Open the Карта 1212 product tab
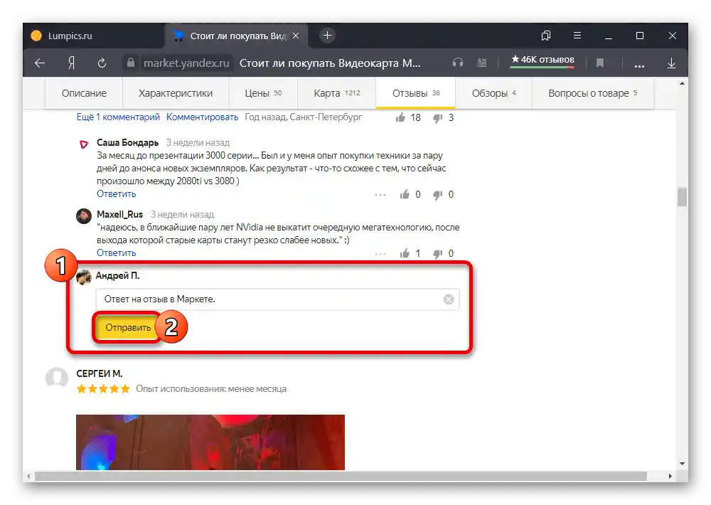711x505 pixels. (336, 93)
